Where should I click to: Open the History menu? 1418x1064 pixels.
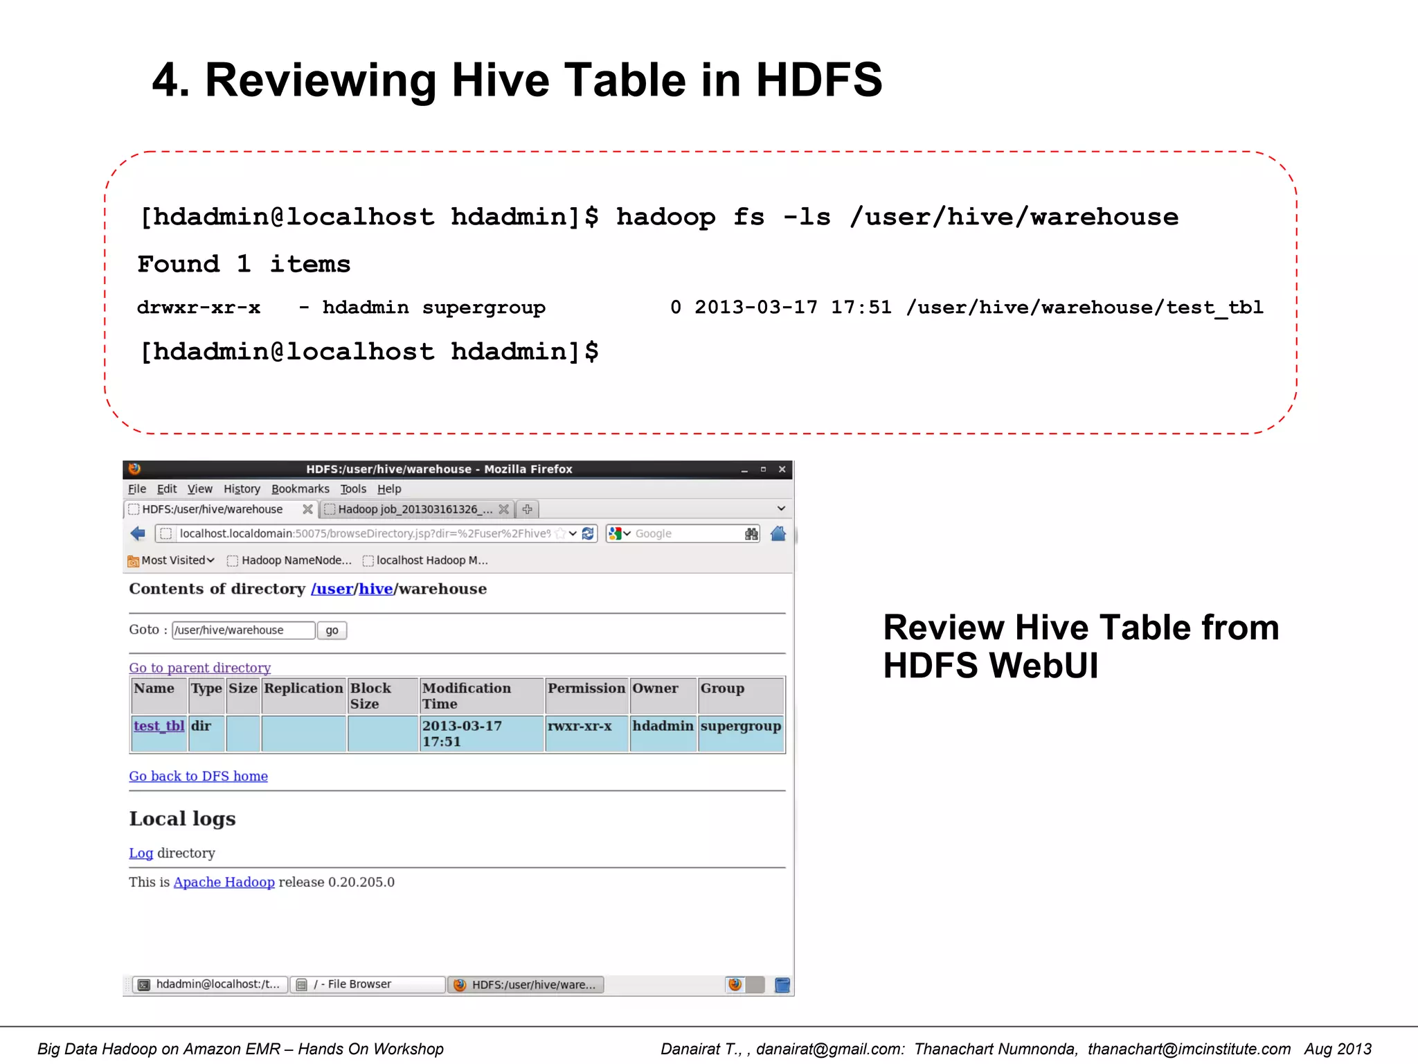[242, 489]
